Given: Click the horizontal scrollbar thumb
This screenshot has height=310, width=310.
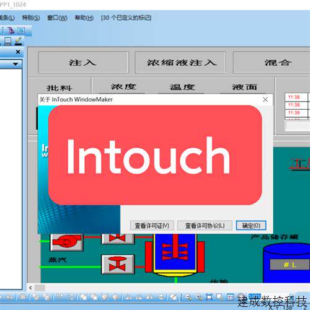Looking at the screenshot, I should click(40, 288).
